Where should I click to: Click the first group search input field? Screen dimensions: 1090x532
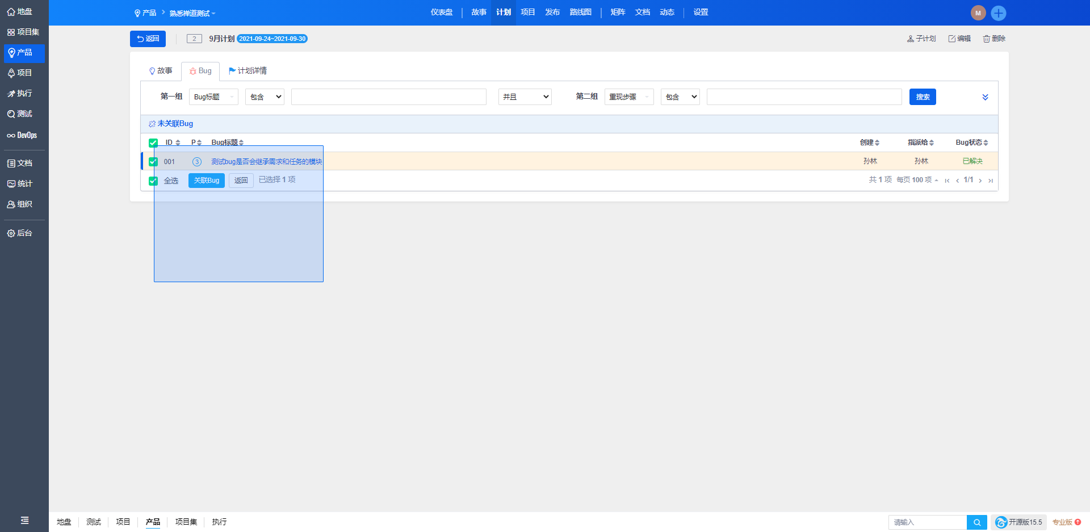(388, 97)
